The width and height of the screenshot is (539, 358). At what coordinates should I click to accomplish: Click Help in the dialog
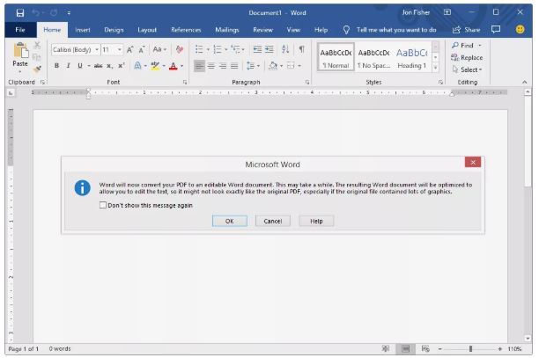pos(316,221)
